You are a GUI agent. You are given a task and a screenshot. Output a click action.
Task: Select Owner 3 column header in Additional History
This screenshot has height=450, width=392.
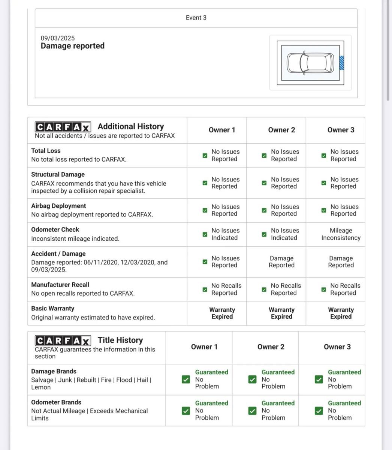tap(341, 130)
